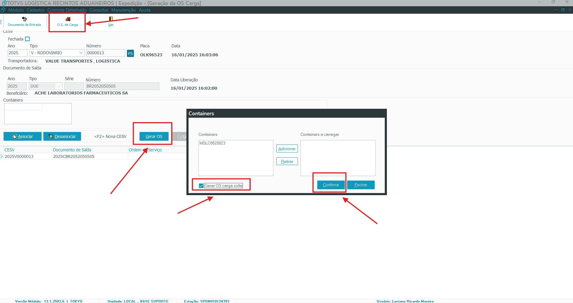Click Adicionar in the Containers dialog

pos(287,149)
